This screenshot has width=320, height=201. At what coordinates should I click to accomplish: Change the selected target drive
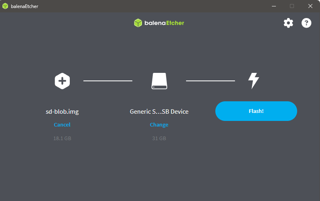pyautogui.click(x=159, y=125)
